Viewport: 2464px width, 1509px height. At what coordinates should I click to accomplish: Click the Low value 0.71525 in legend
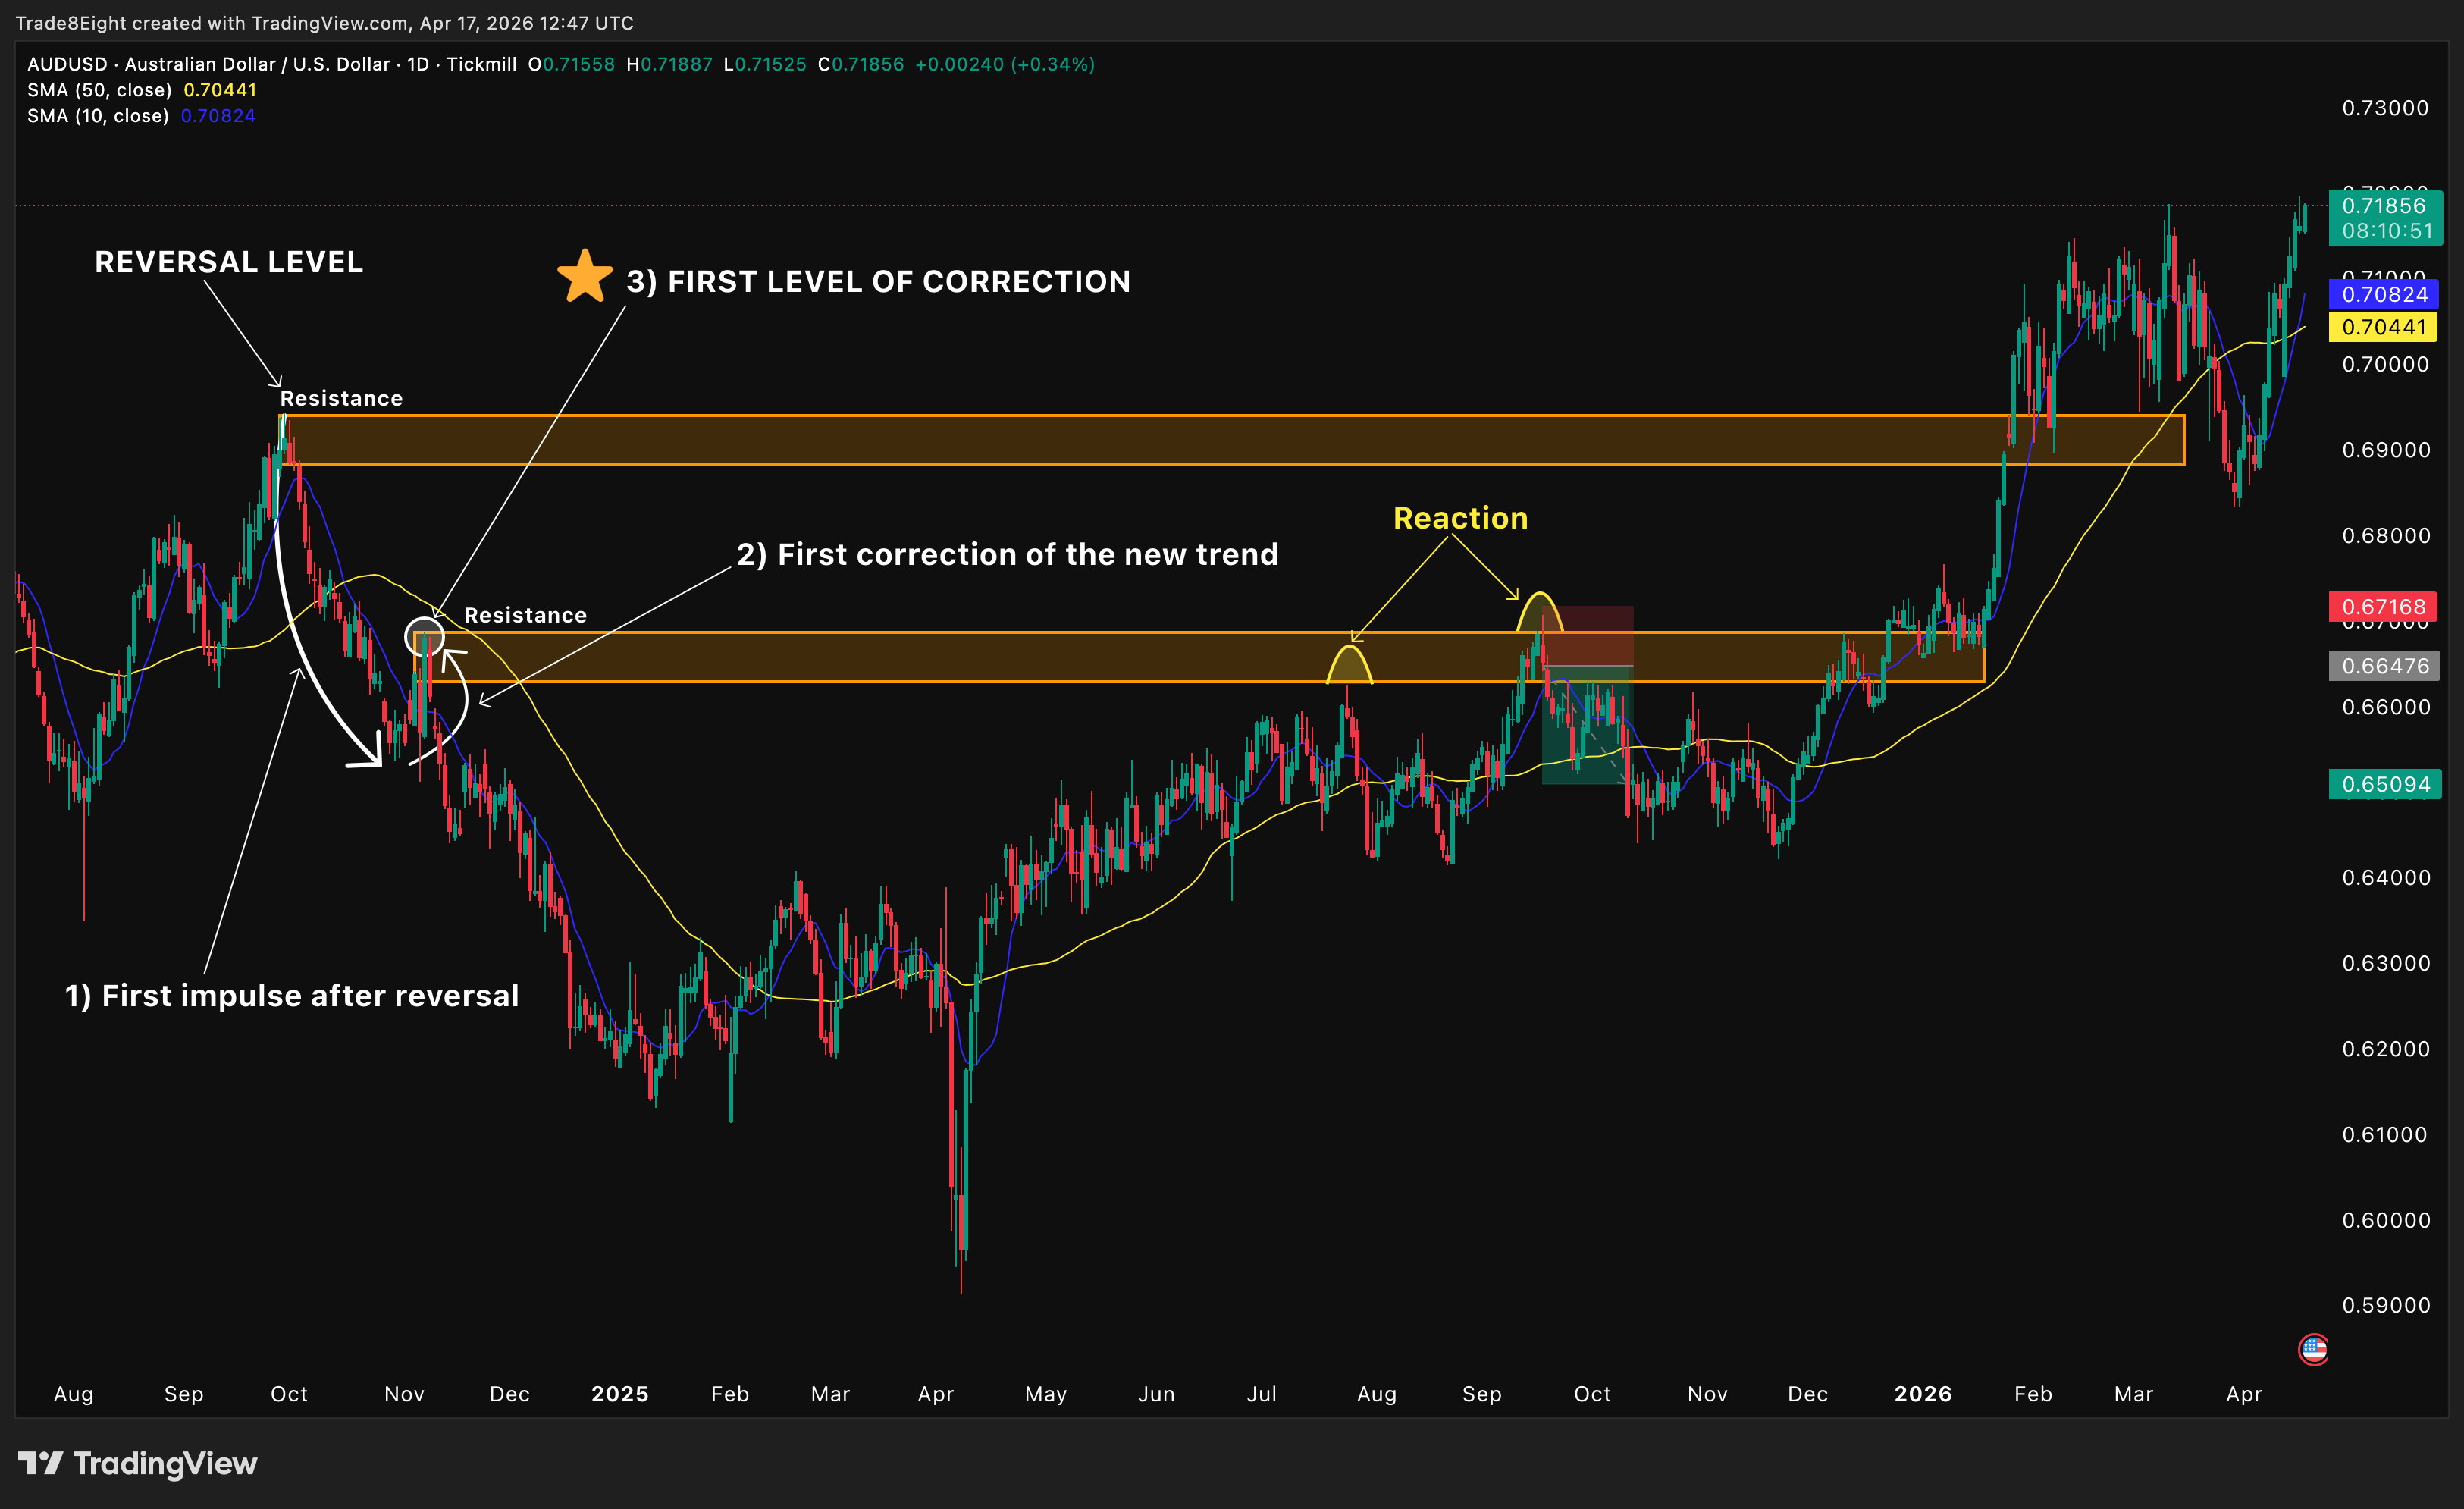[x=770, y=64]
